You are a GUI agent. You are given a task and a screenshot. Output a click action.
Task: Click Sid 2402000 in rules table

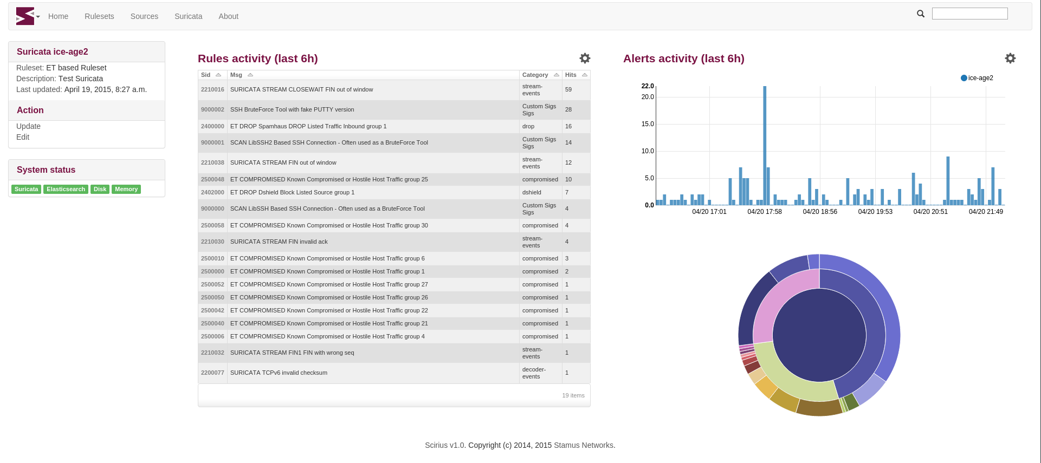pos(212,192)
